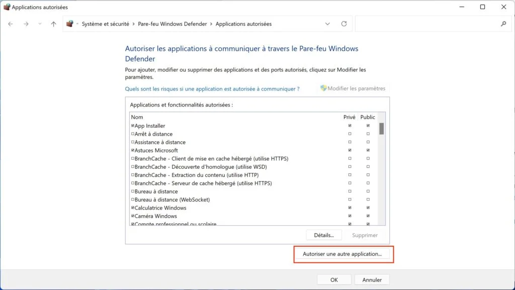Click the search magnifier icon
The height and width of the screenshot is (290, 515).
point(503,24)
